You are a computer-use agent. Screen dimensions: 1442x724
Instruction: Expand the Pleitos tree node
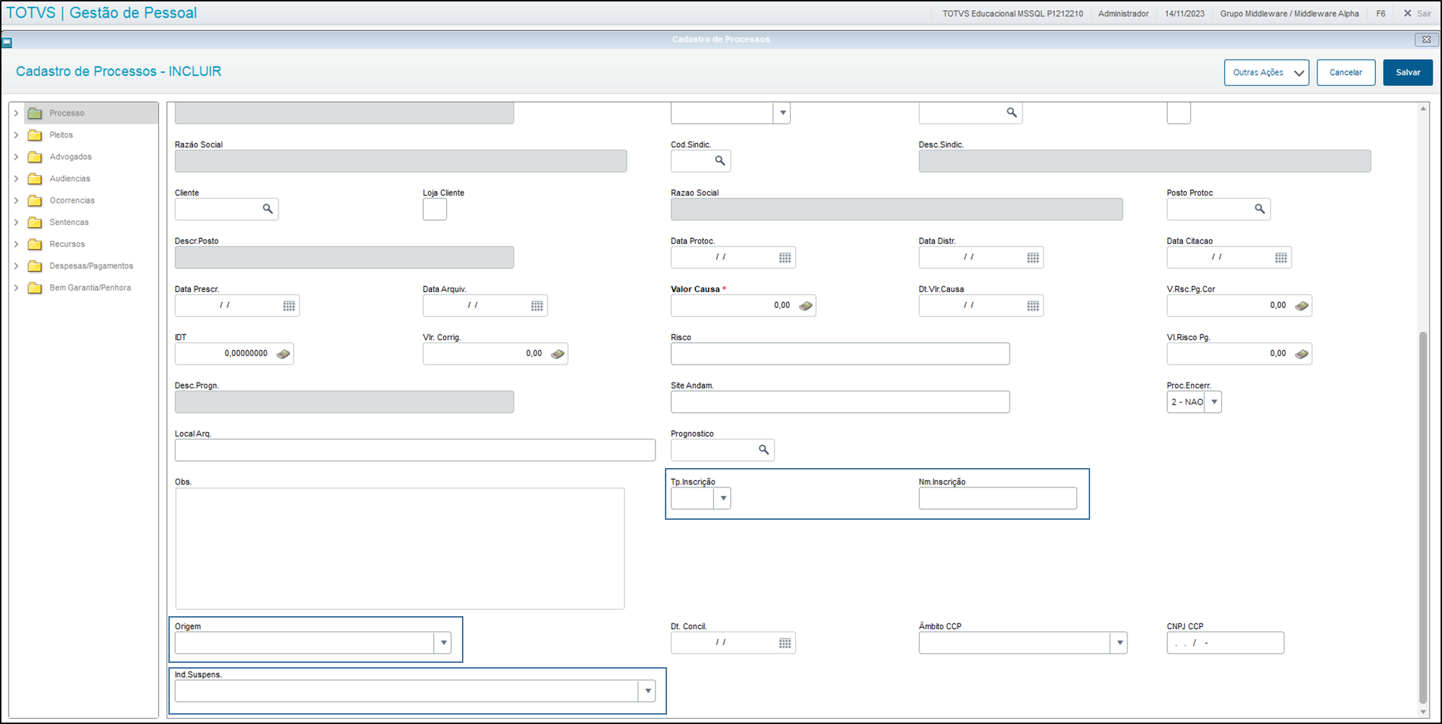pyautogui.click(x=17, y=135)
